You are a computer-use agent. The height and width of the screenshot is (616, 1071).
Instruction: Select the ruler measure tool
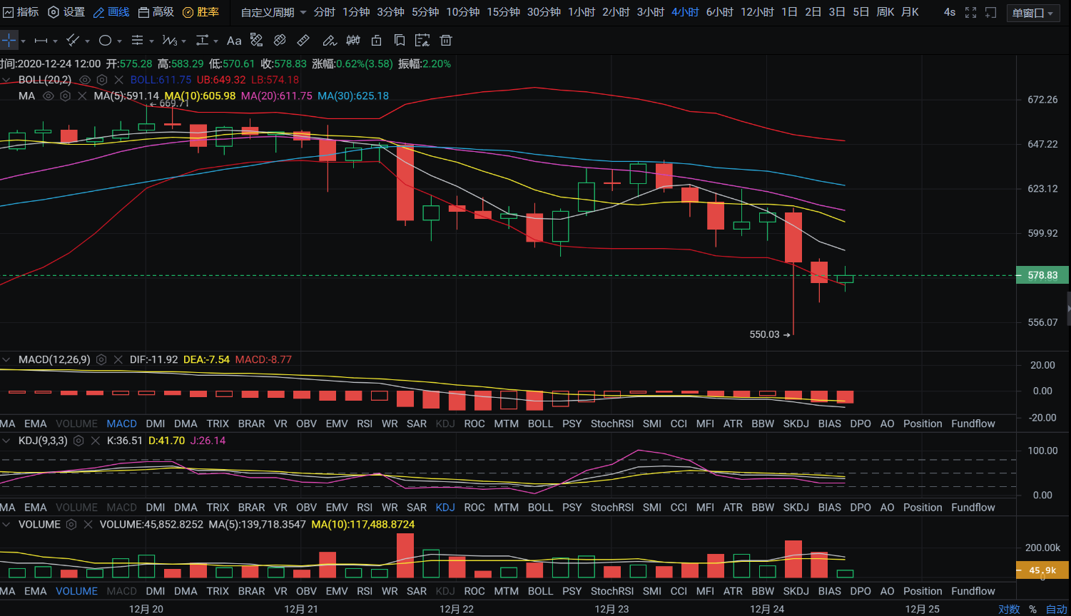[x=303, y=41]
